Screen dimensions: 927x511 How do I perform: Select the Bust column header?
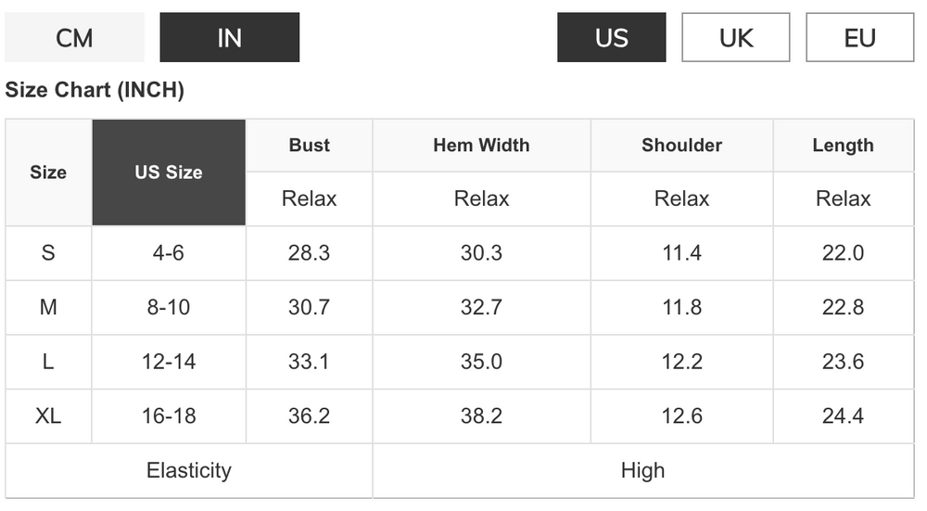pos(309,146)
